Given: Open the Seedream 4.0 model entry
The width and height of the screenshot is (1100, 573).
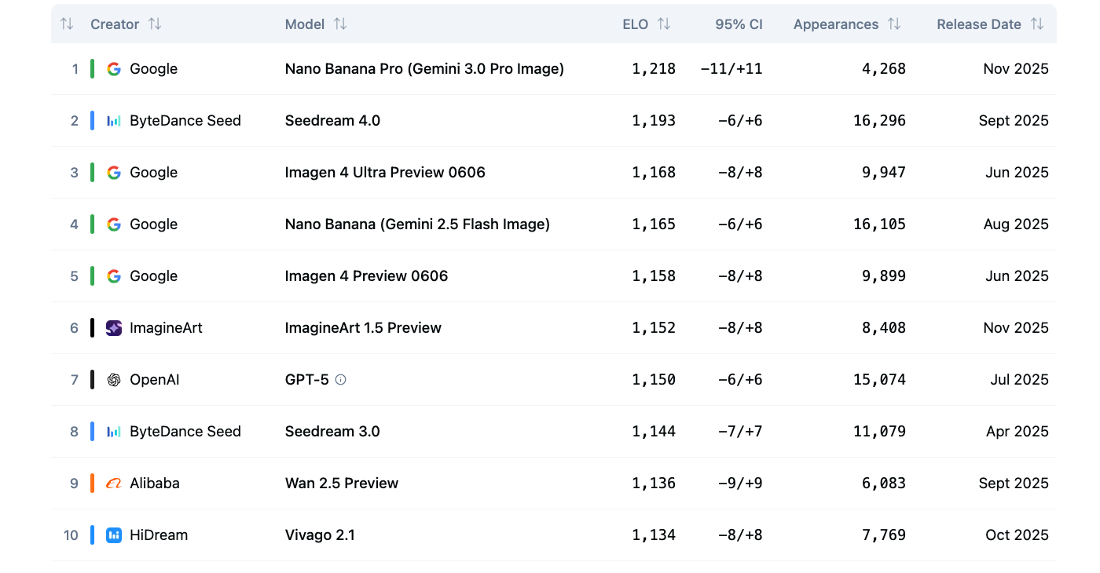Looking at the screenshot, I should (x=332, y=121).
